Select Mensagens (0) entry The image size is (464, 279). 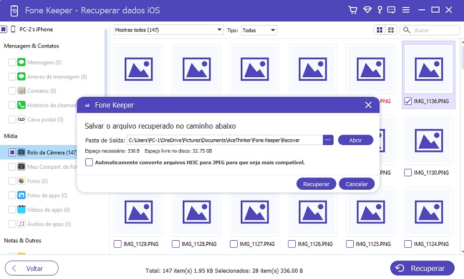tap(45, 62)
